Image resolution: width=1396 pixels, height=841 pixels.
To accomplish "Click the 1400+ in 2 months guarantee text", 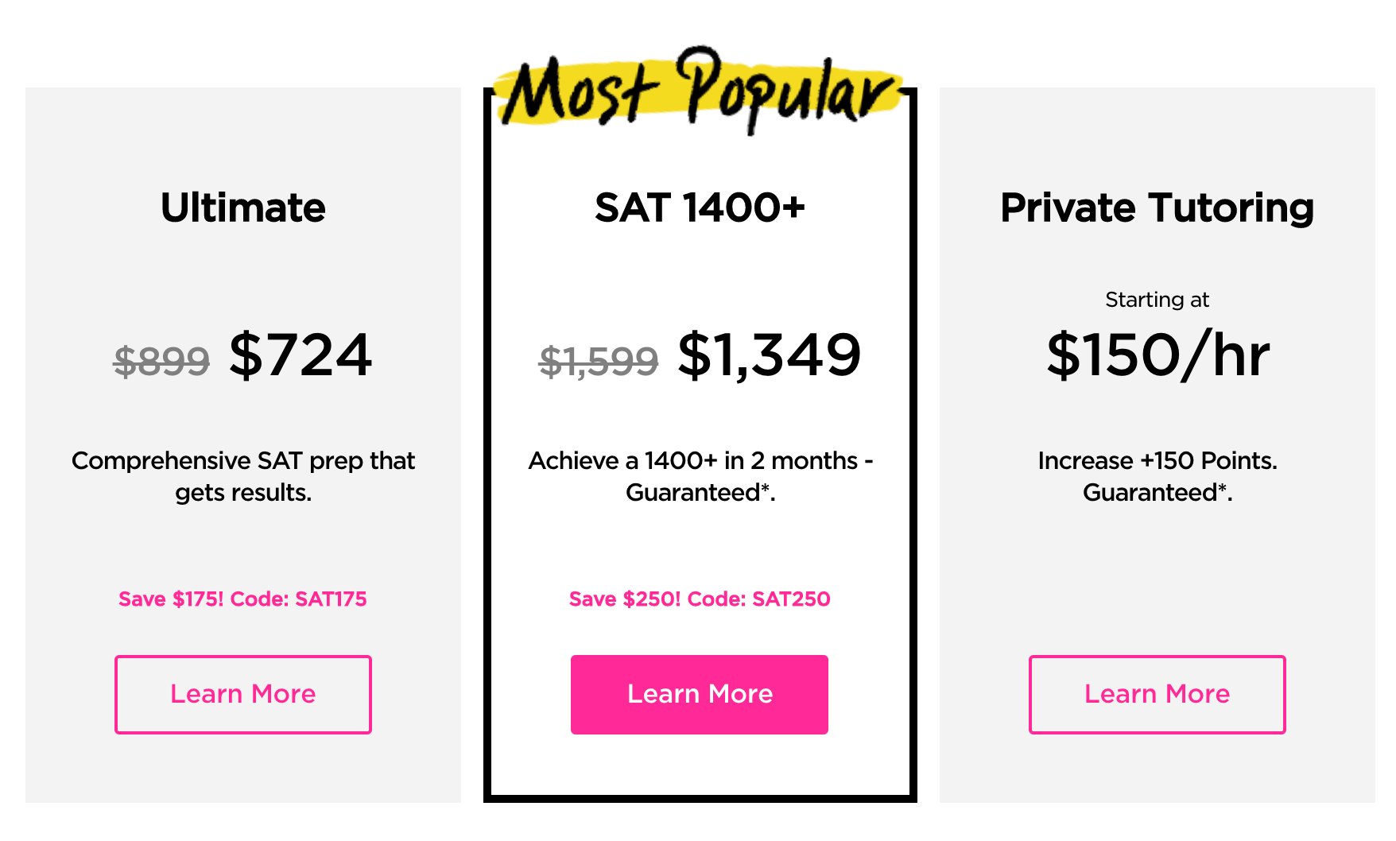I will click(700, 476).
